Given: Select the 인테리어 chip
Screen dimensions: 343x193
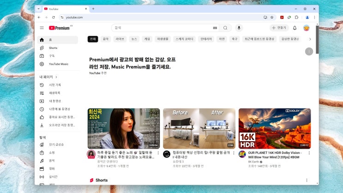Looking at the screenshot, I should point(206,39).
